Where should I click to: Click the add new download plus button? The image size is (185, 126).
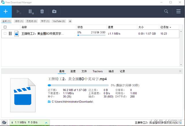coord(6,12)
